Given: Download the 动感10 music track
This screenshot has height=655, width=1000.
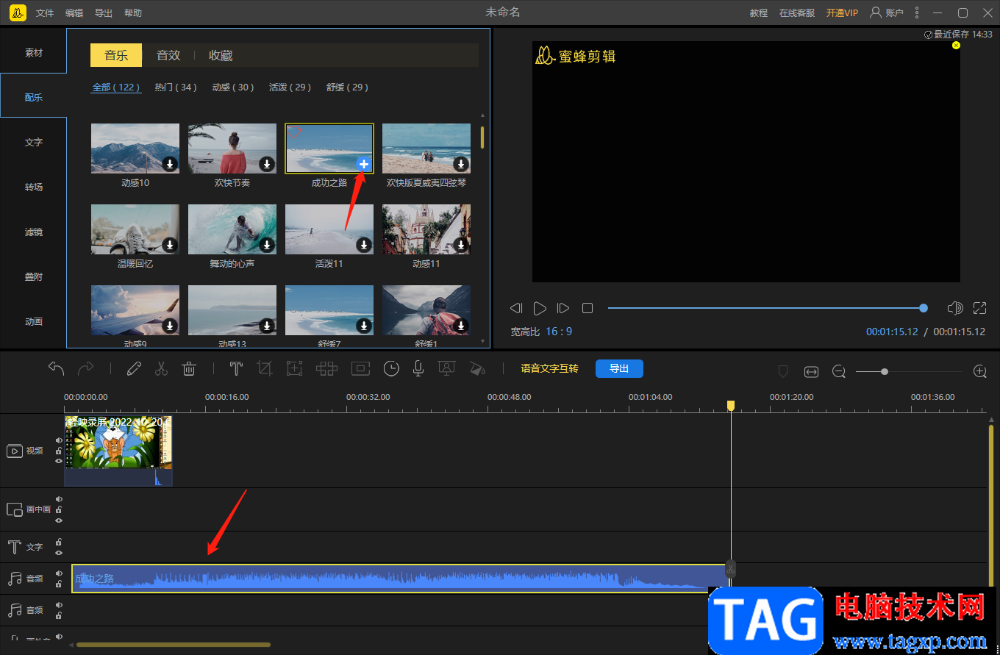Looking at the screenshot, I should tap(169, 164).
